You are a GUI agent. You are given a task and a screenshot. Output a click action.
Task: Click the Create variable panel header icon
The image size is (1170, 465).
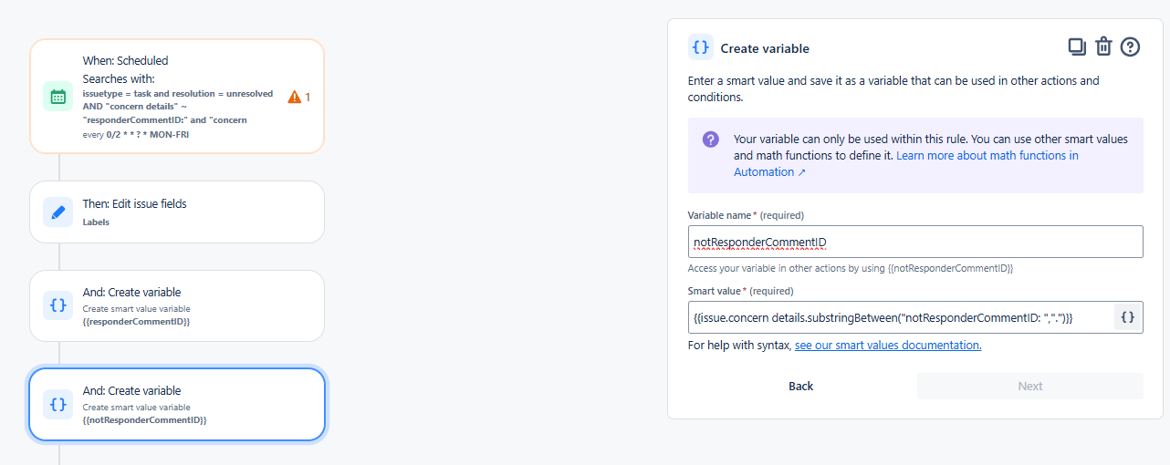pos(700,47)
